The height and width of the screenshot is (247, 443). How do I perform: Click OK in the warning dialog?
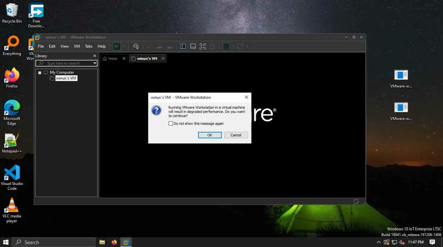coord(210,135)
